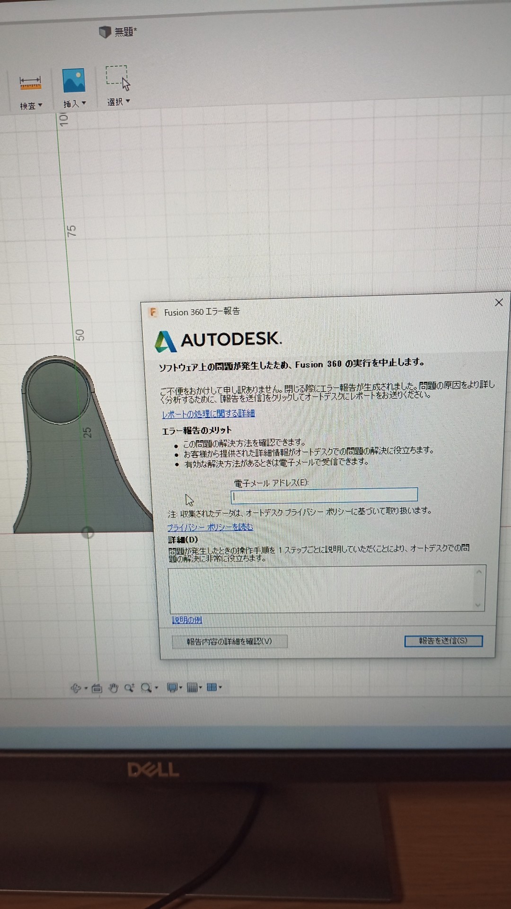The height and width of the screenshot is (909, 511).
Task: Expand the Orbit tool dropdown arrow
Action: tap(86, 688)
